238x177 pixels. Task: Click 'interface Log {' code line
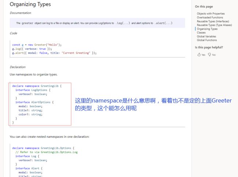click(x=27, y=156)
